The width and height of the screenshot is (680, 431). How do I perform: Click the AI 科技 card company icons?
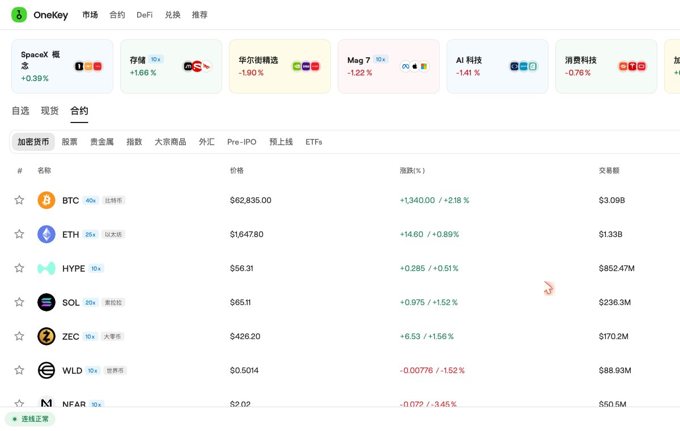tap(524, 66)
